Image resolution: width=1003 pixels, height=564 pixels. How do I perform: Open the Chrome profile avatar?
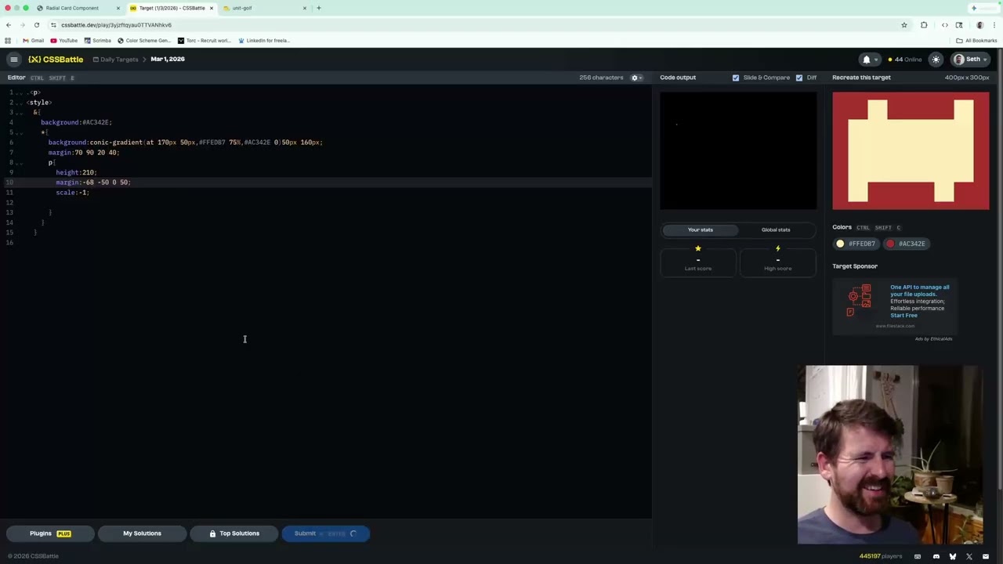point(979,25)
